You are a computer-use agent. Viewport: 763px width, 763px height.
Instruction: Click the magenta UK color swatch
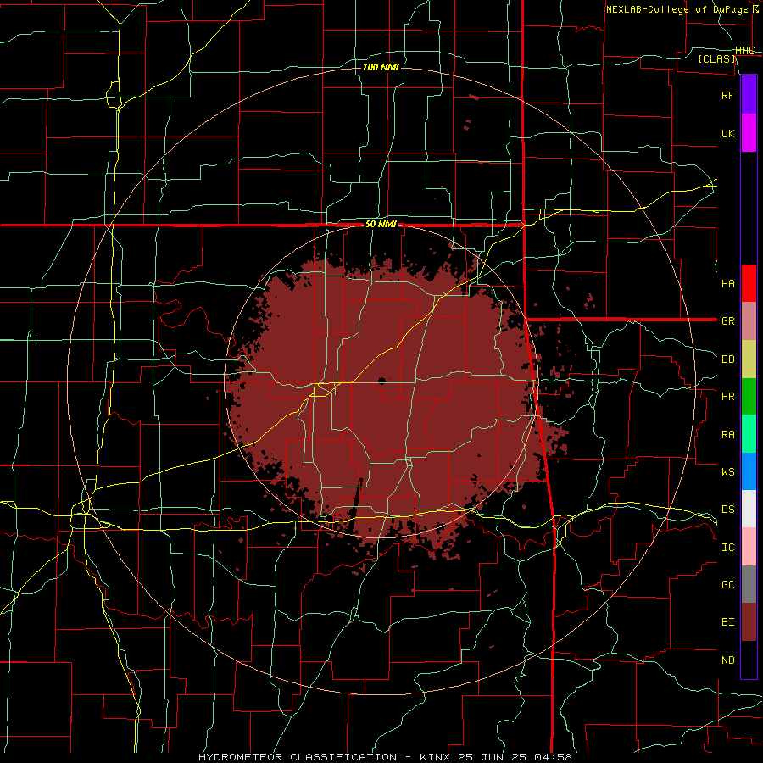749,133
